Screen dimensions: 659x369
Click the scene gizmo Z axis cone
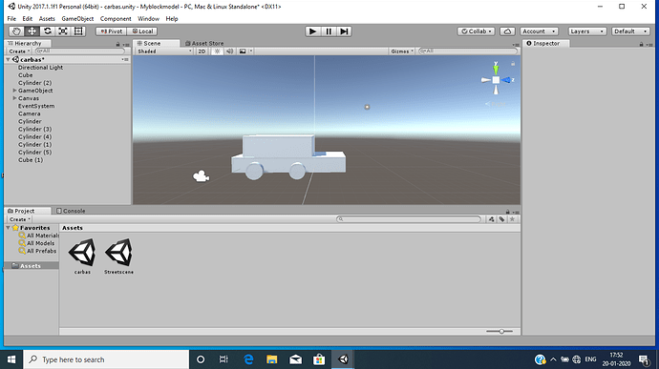[x=507, y=80]
